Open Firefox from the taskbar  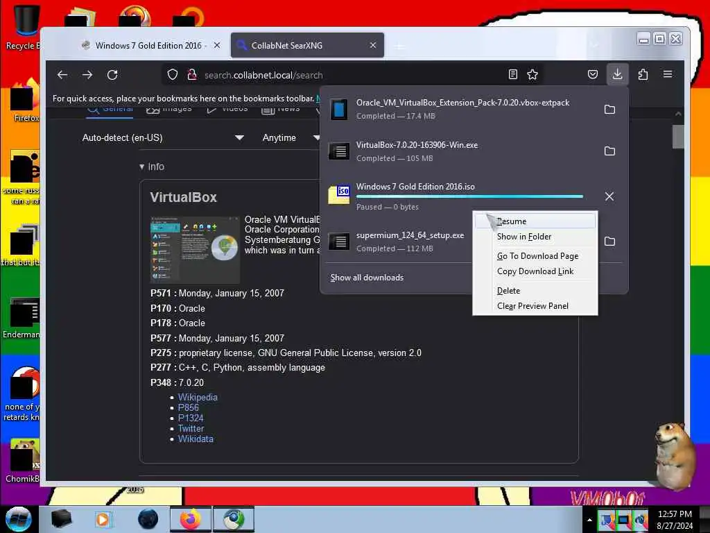[x=190, y=519]
